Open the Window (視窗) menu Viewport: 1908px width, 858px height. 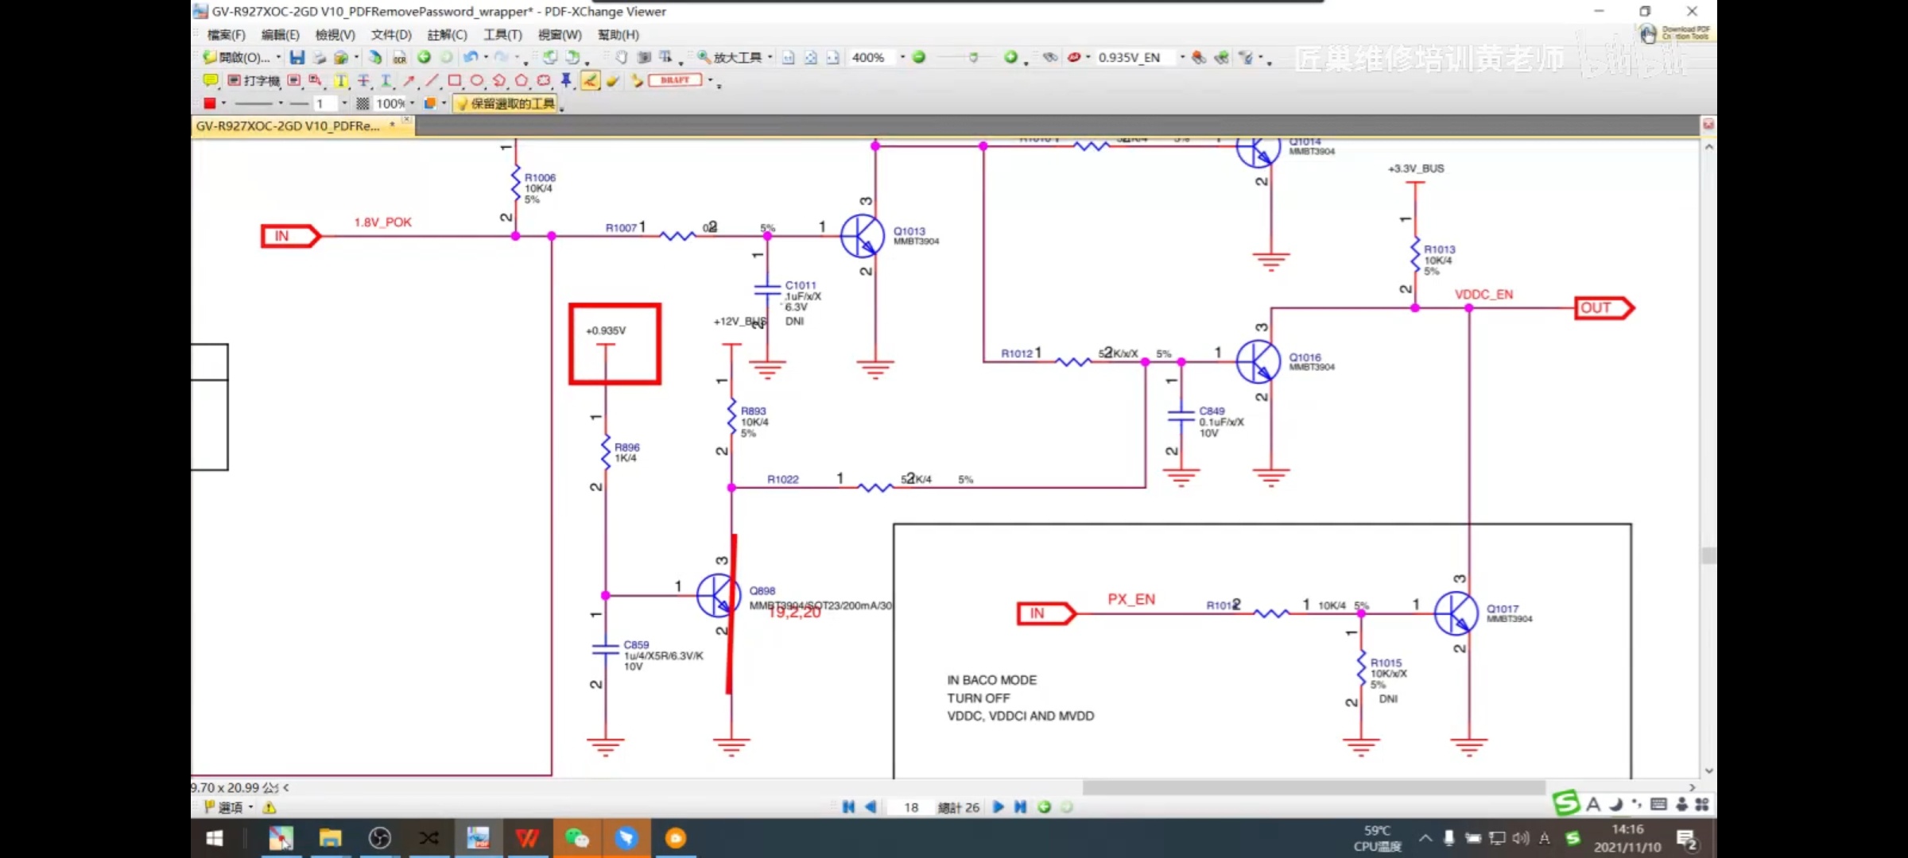(560, 34)
